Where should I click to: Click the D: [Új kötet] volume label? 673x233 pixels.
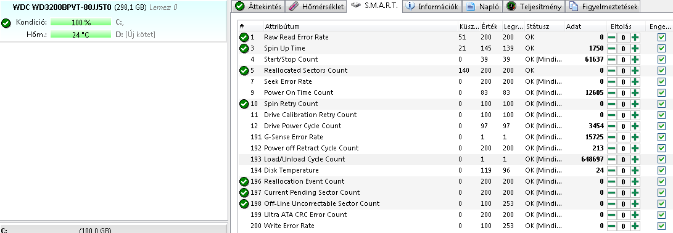(136, 35)
